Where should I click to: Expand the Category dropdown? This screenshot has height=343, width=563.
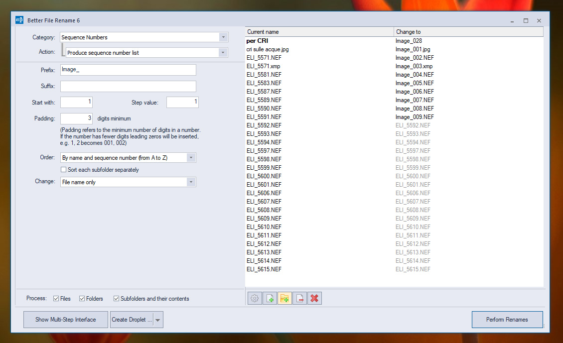[x=223, y=37]
